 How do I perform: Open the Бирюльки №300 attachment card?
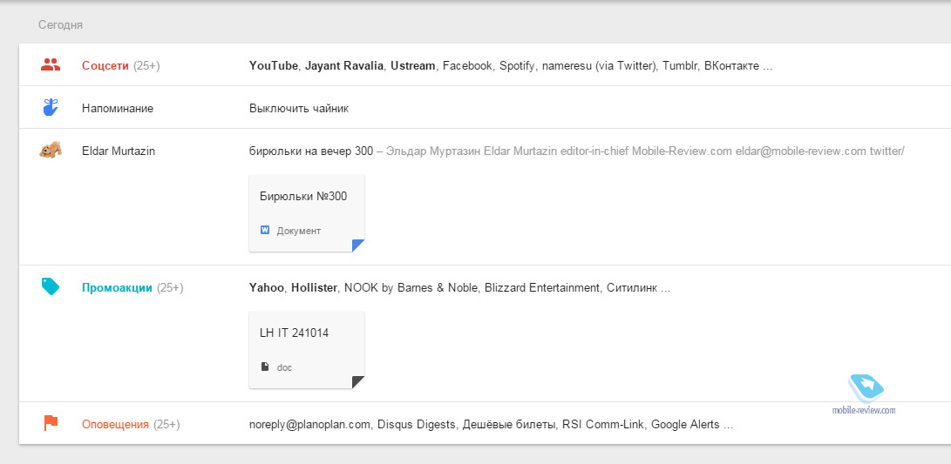pos(307,213)
